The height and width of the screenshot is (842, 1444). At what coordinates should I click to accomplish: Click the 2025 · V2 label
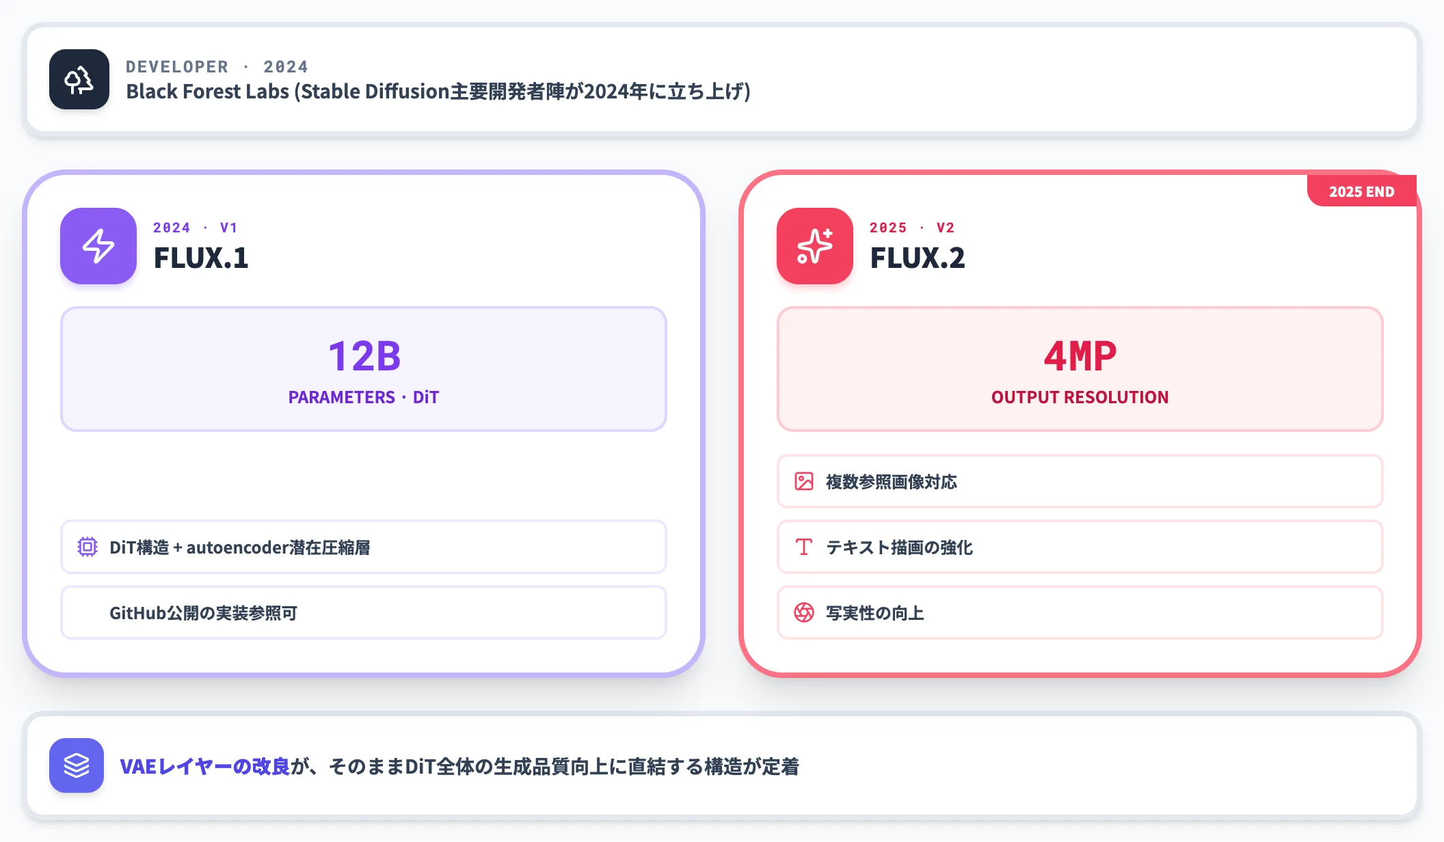912,228
